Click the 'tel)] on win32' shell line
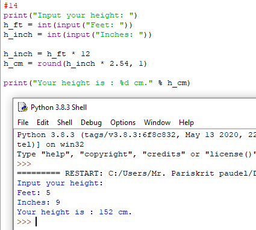Image resolution: width=256 pixels, height=230 pixels. point(51,144)
